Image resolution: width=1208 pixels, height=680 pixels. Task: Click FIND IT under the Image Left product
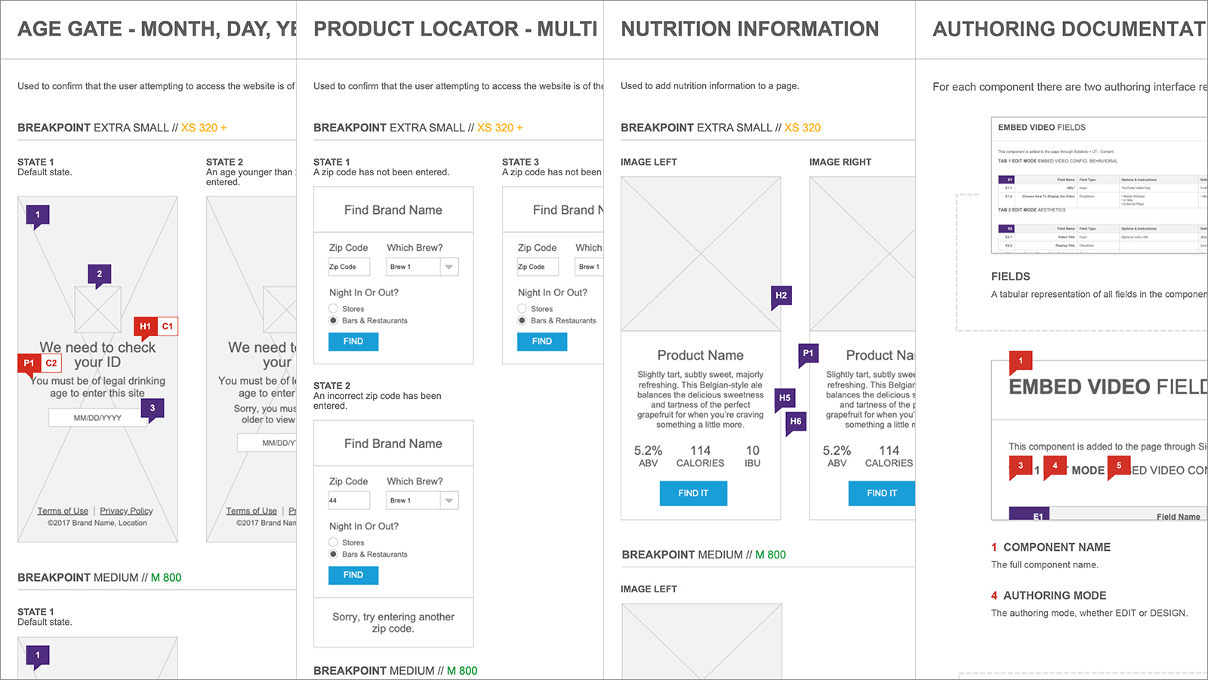tap(693, 493)
